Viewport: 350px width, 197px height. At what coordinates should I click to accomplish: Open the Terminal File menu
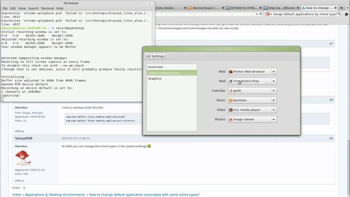pos(5,8)
